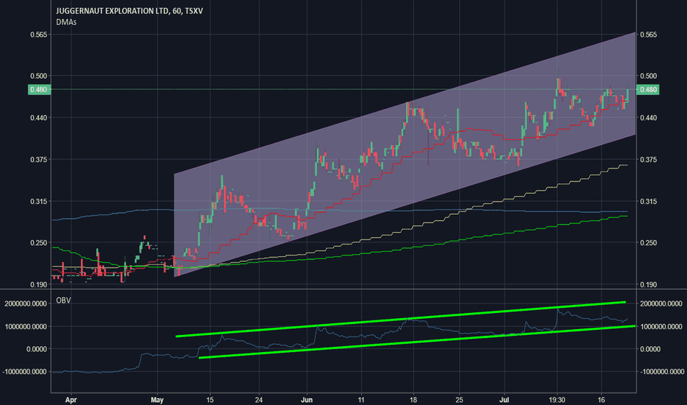This screenshot has width=687, height=405.
Task: Click the OBV indicator label
Action: click(x=63, y=300)
